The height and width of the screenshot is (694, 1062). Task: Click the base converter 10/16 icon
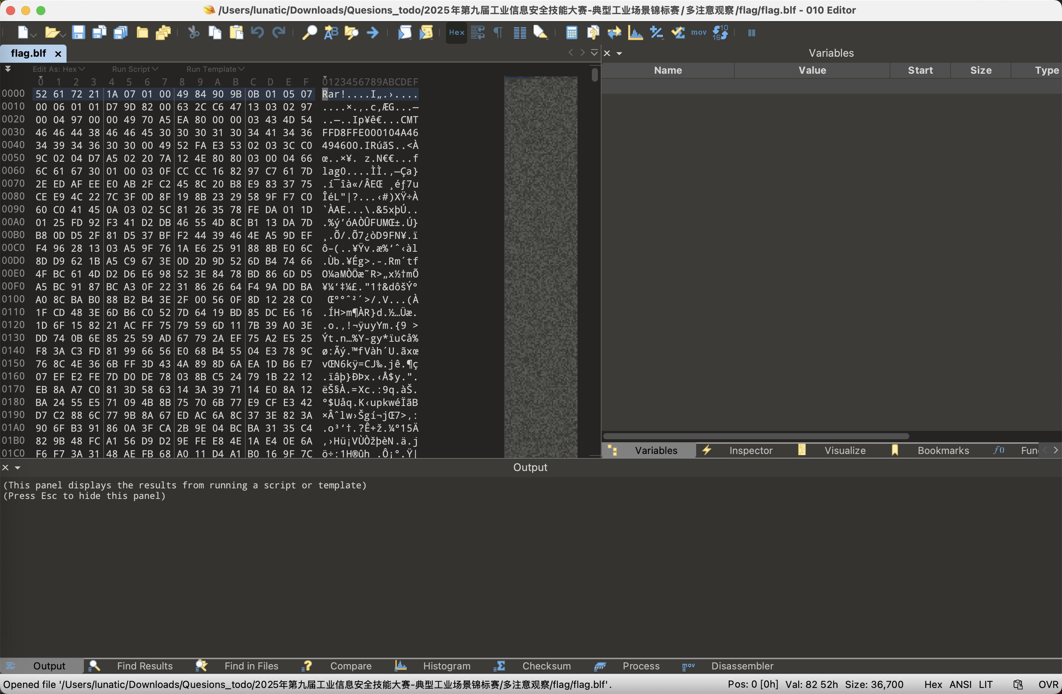(720, 32)
